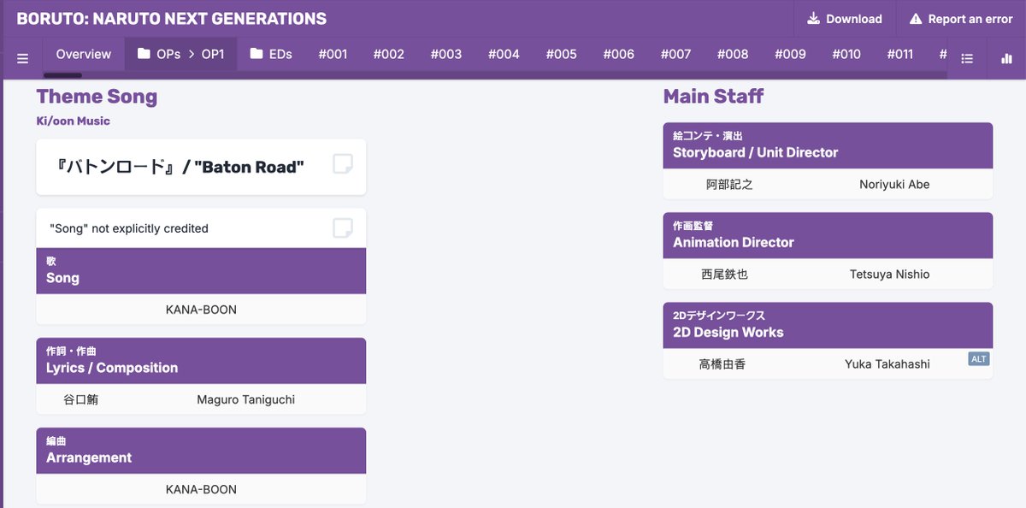Click the Storyboard / Unit Director header
Screen dimensions: 1026x508
pos(828,145)
